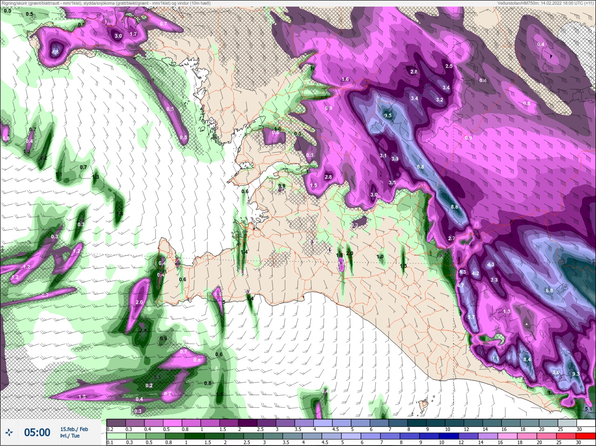Click the 05:00 forecast time display
The height and width of the screenshot is (446, 596).
(37, 432)
